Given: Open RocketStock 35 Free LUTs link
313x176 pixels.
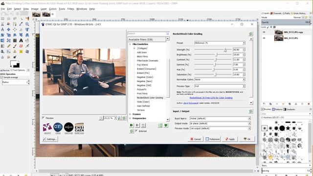Looking at the screenshot, I should (x=211, y=98).
